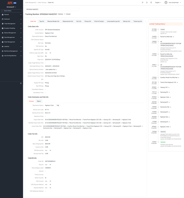Screen dimensions: 184x198
Task: Select the Return path tab
Action: (39, 101)
